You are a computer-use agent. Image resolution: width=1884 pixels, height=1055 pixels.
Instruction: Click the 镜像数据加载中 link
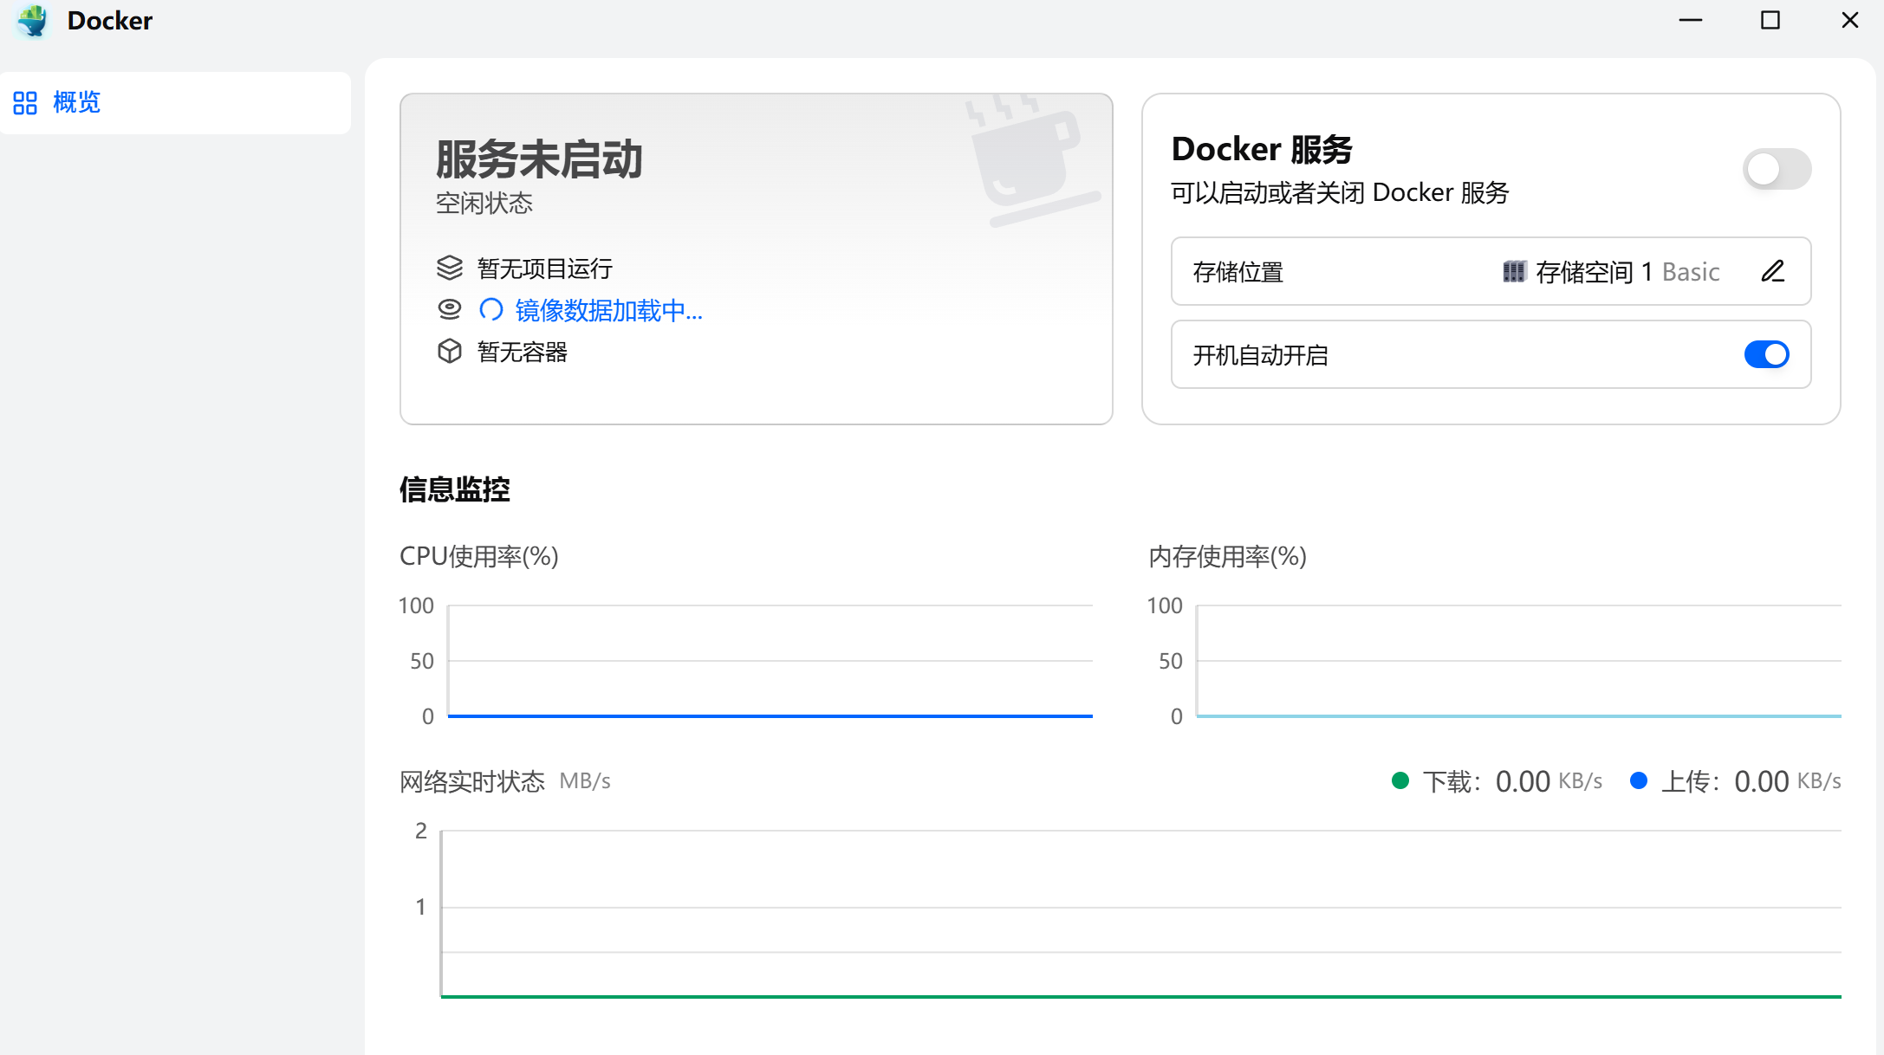608,310
